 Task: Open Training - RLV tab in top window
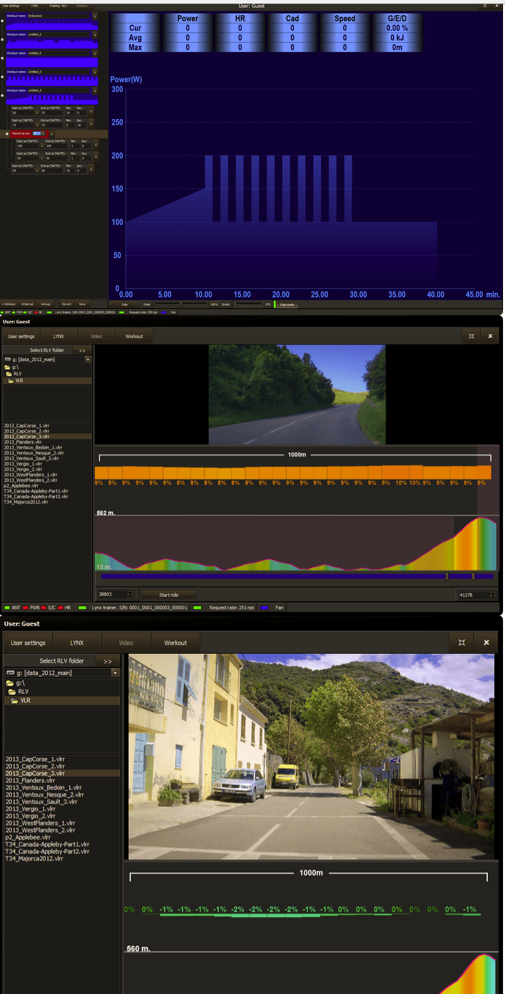[x=58, y=6]
